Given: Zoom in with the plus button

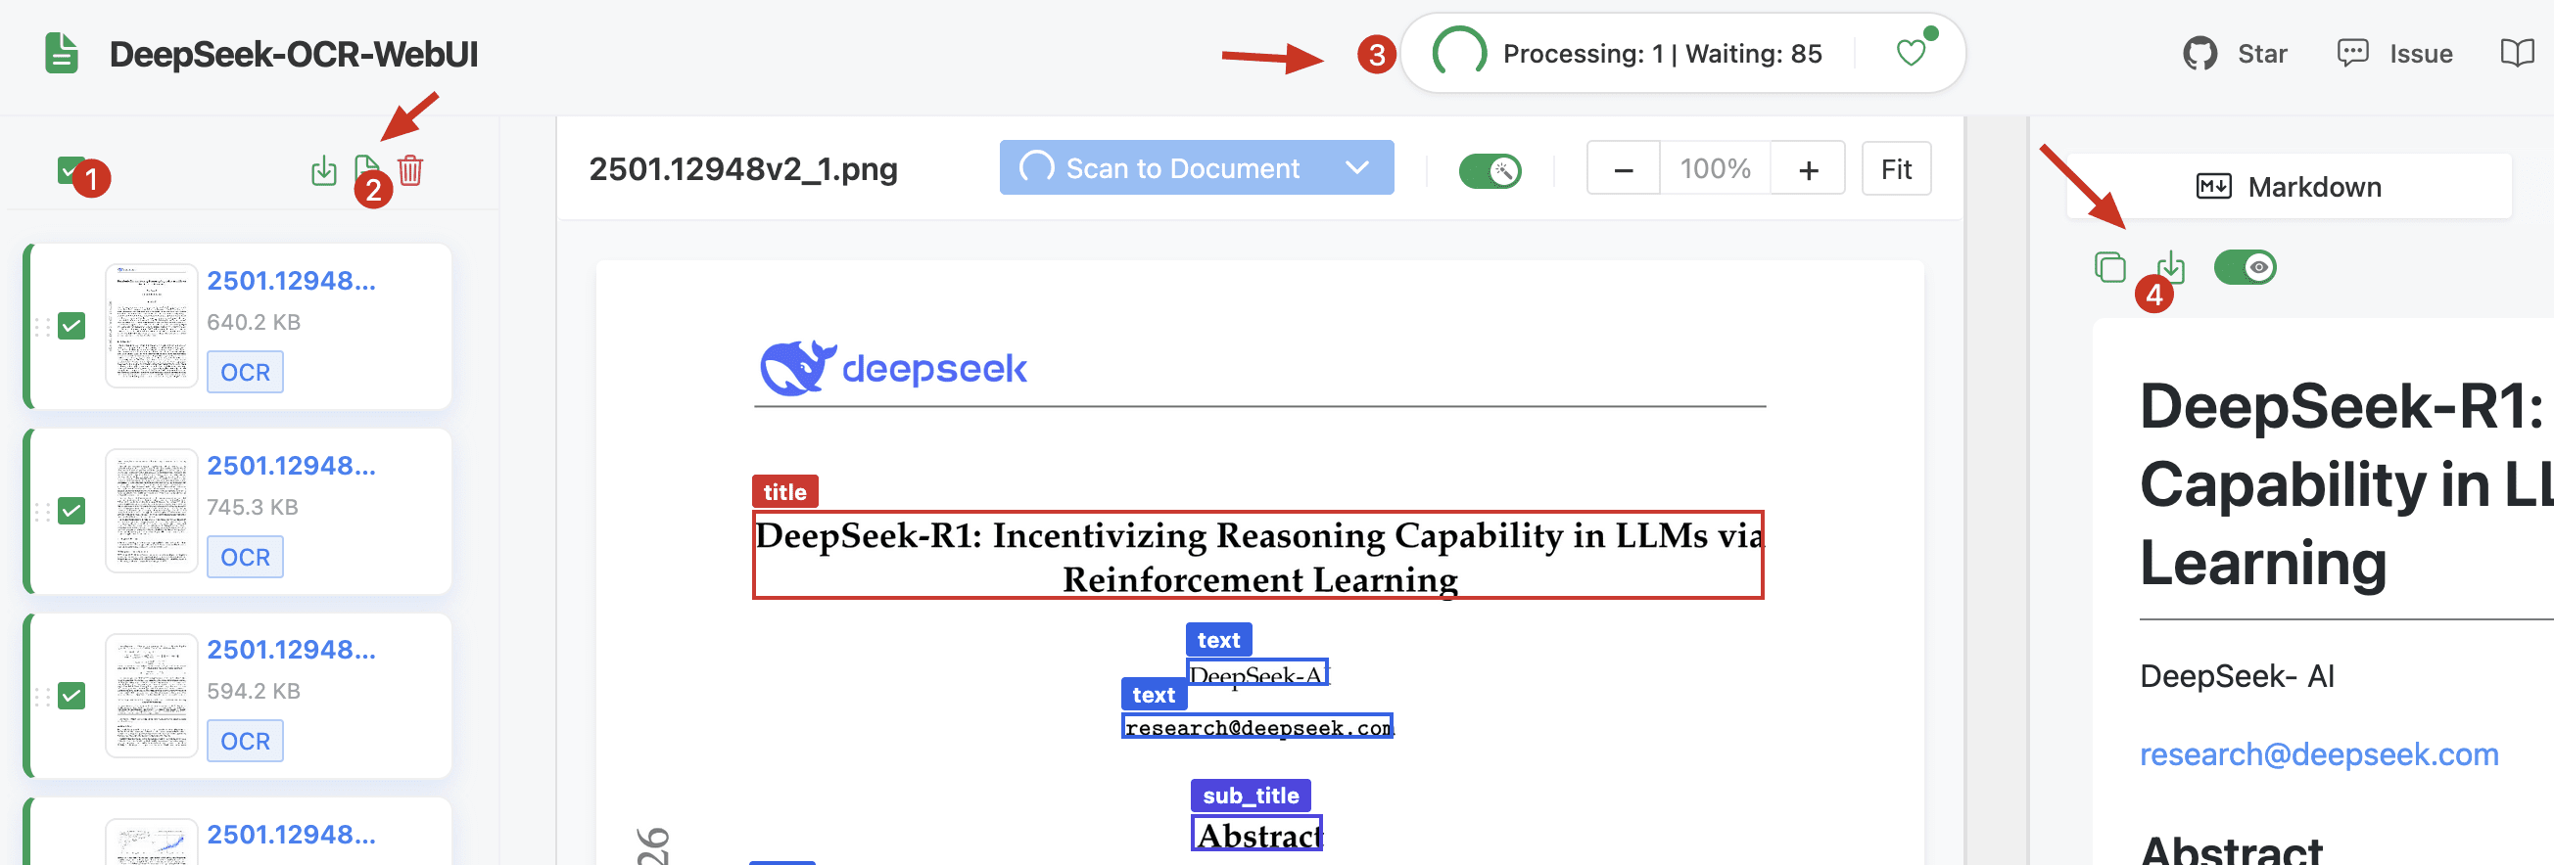Looking at the screenshot, I should 1809,169.
